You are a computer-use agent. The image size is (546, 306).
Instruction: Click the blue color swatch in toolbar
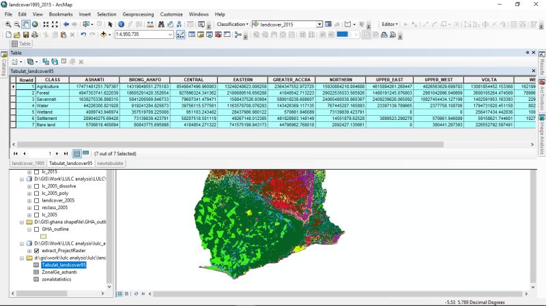[343, 35]
